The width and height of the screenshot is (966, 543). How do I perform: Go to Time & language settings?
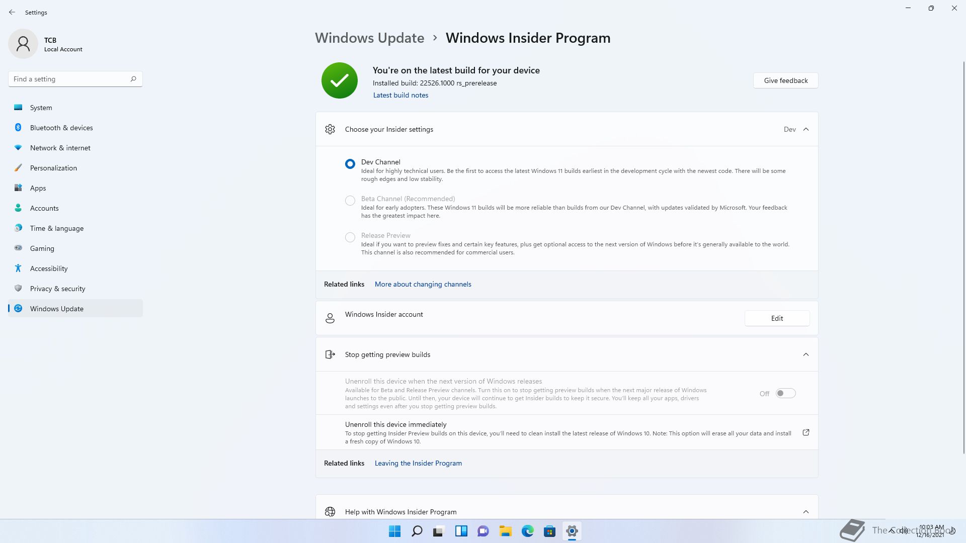point(75,228)
